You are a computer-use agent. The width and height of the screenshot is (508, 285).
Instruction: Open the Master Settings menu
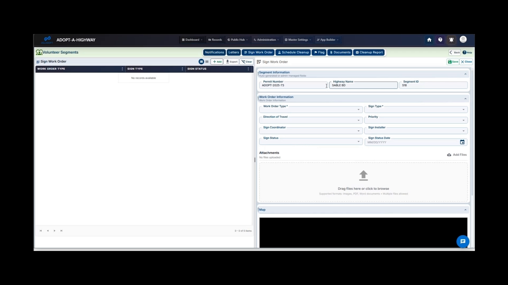coord(297,40)
